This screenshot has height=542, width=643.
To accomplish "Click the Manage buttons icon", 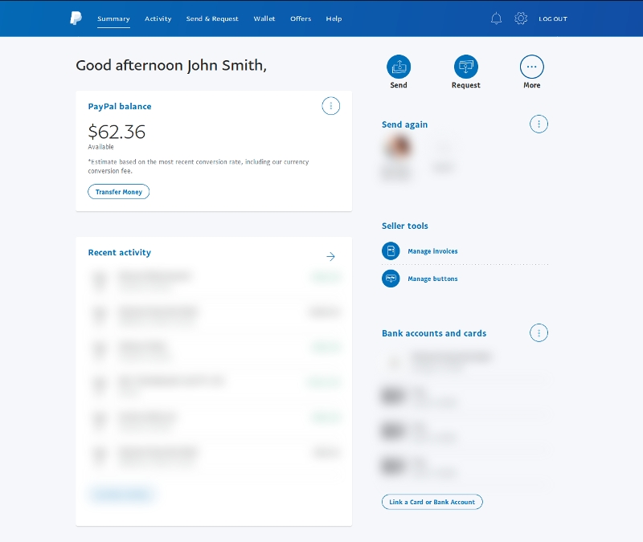I will [x=391, y=279].
